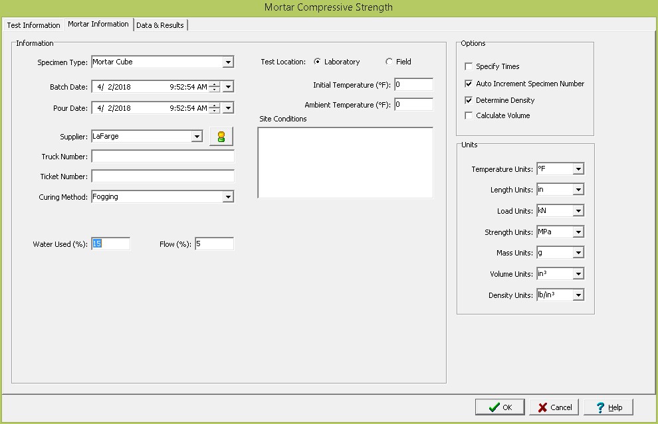Screen dimensions: 658x424
Task: Expand the Batch Date calendar dropdown
Action: [228, 87]
